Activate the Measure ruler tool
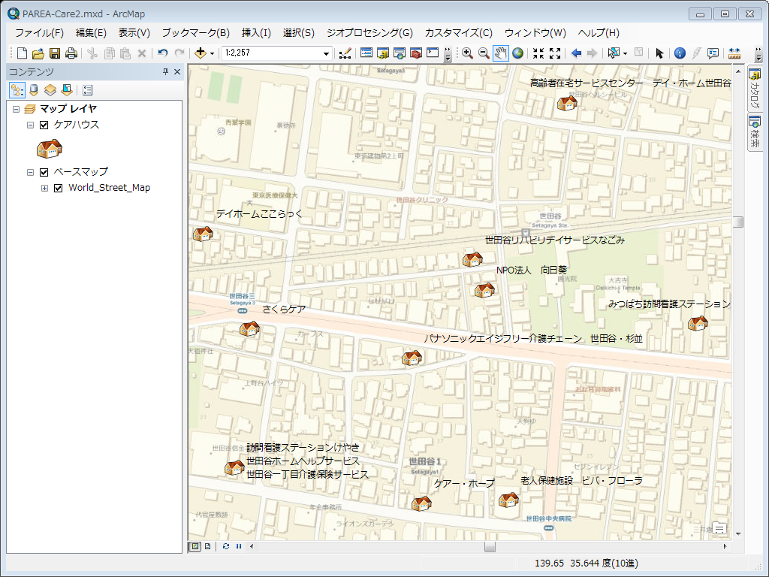769x577 pixels. tap(734, 53)
